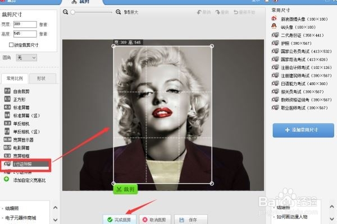Click up arrow beside the right-side 结婚照 list
337x224 pixels.
331,207
